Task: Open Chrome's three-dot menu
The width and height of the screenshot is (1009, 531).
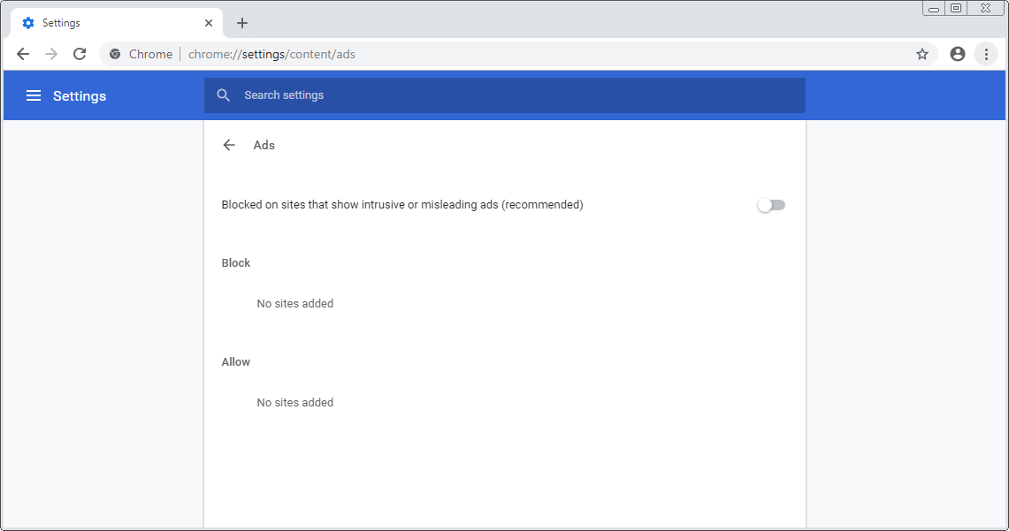Action: tap(986, 54)
